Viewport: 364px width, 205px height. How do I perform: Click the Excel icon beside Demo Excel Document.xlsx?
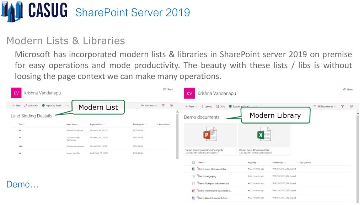click(x=193, y=169)
